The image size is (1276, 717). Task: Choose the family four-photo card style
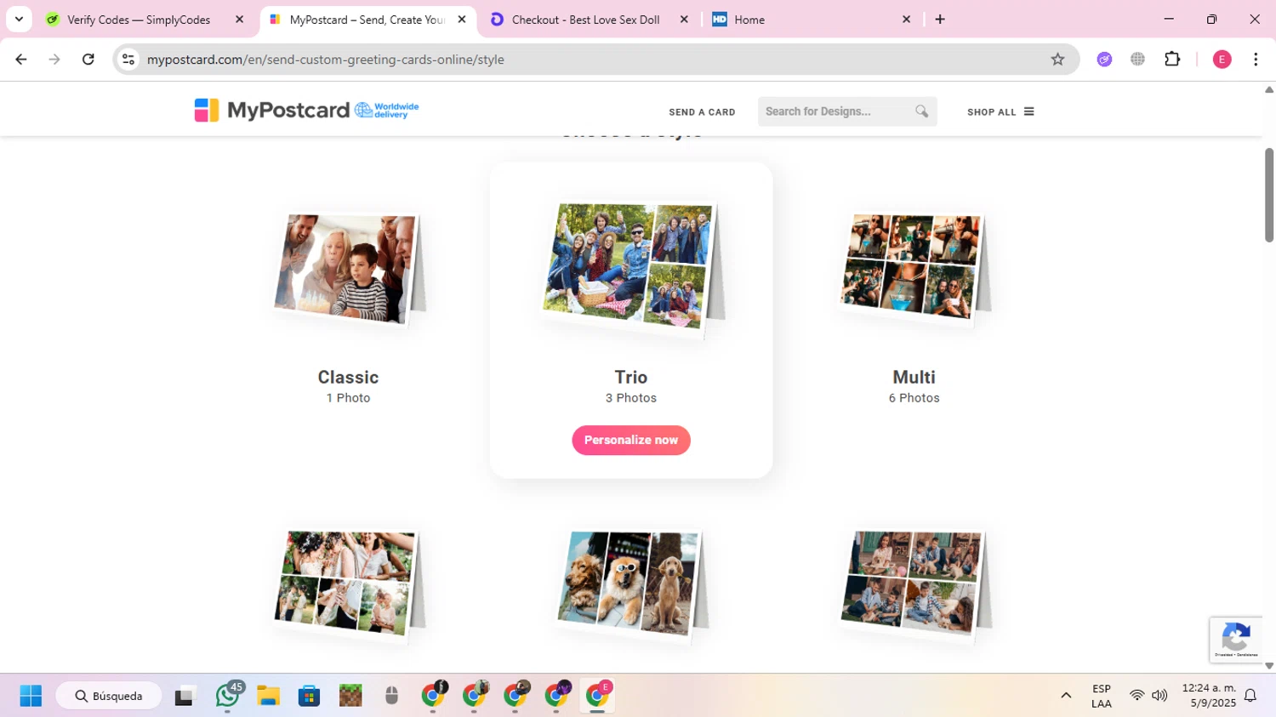pos(914,585)
